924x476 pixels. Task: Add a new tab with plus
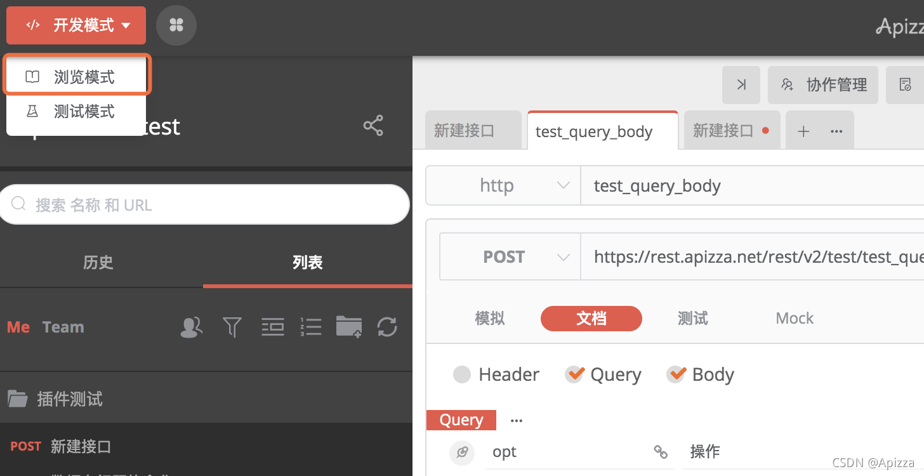coord(803,131)
